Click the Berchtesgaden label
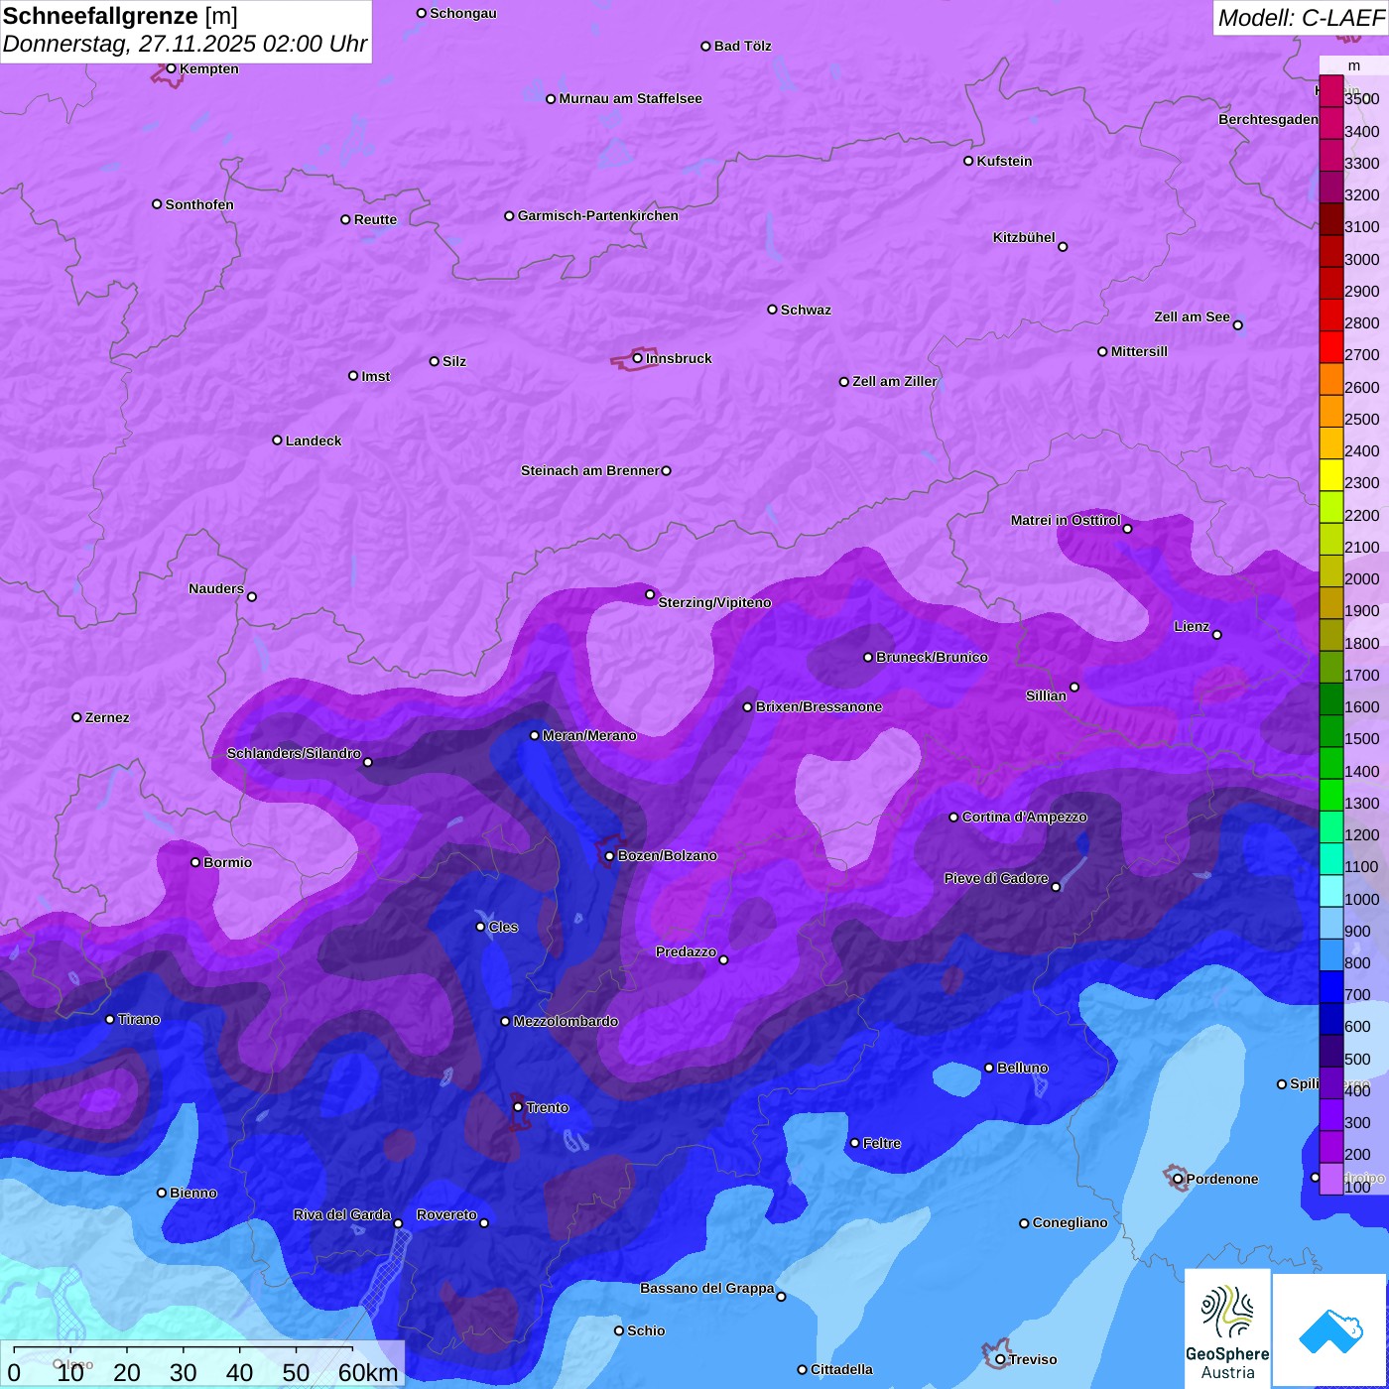The image size is (1389, 1389). click(x=1269, y=119)
